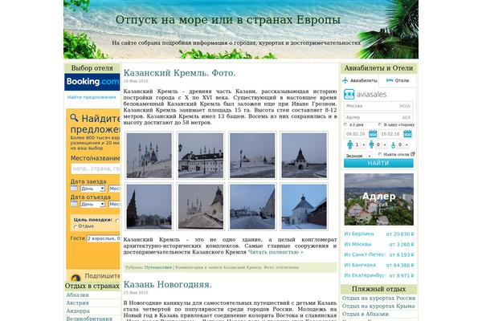Click the от 6 193 ₽ price from Санкт-Петербург
Screen dimensions: 482x321
click(x=402, y=254)
